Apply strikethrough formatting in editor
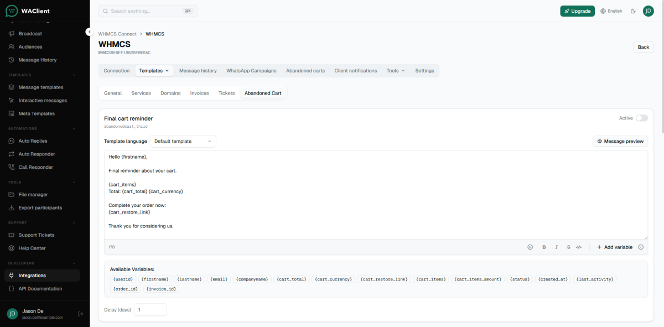Screen dimensions: 664x327 (x=568, y=247)
